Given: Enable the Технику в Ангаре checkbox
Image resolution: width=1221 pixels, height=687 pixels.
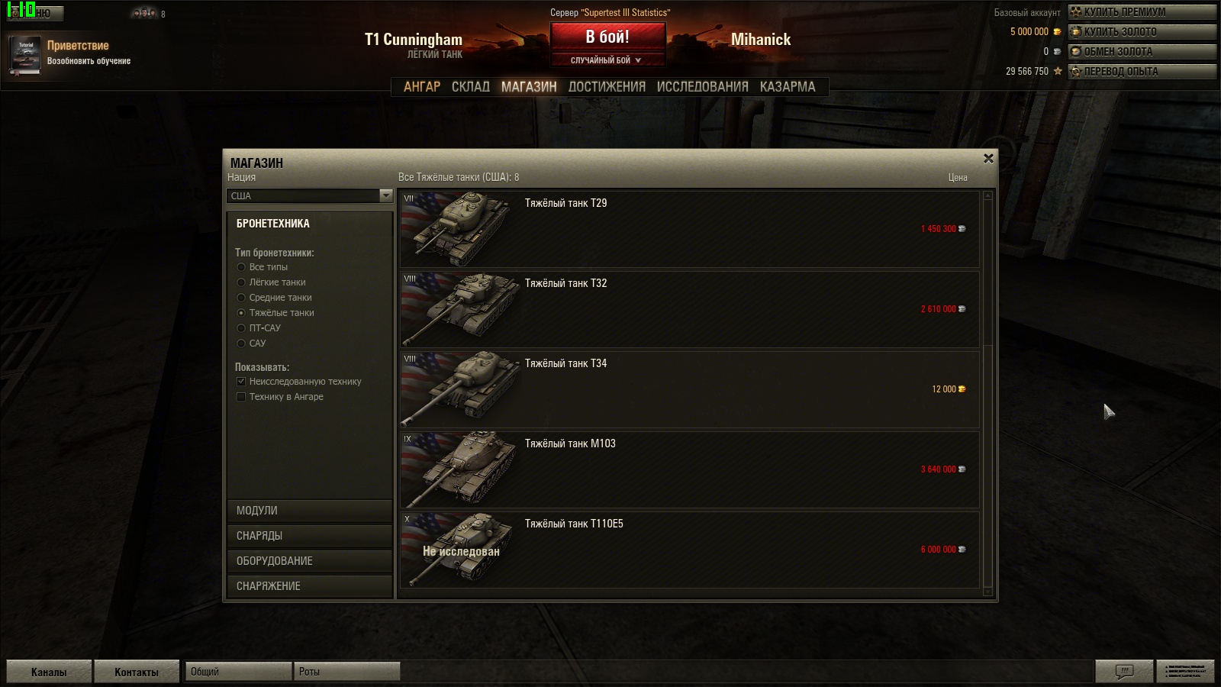Looking at the screenshot, I should coord(241,397).
